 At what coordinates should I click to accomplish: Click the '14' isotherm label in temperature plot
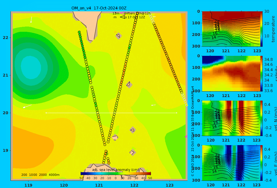click(214, 37)
